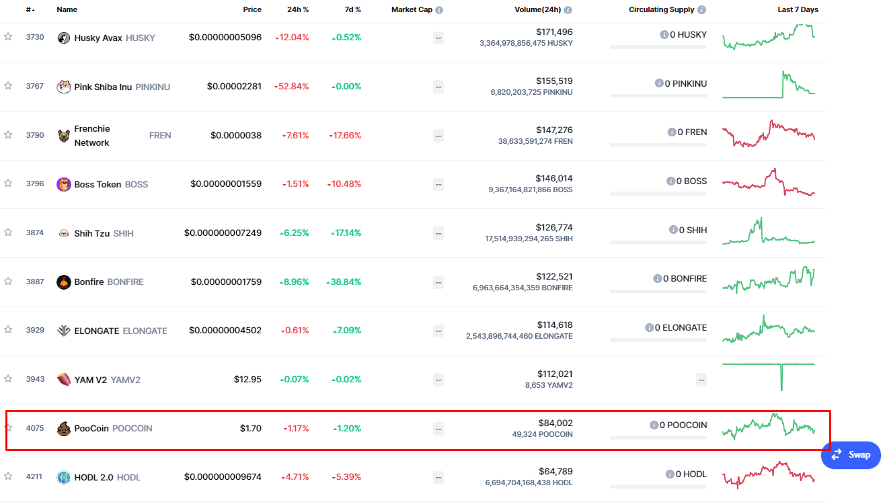This screenshot has height=502, width=885.
Task: Open PooCoin 7-day sparkline chart
Action: pyautogui.click(x=769, y=426)
